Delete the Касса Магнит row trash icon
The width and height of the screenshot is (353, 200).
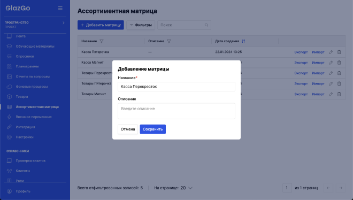pyautogui.click(x=339, y=63)
